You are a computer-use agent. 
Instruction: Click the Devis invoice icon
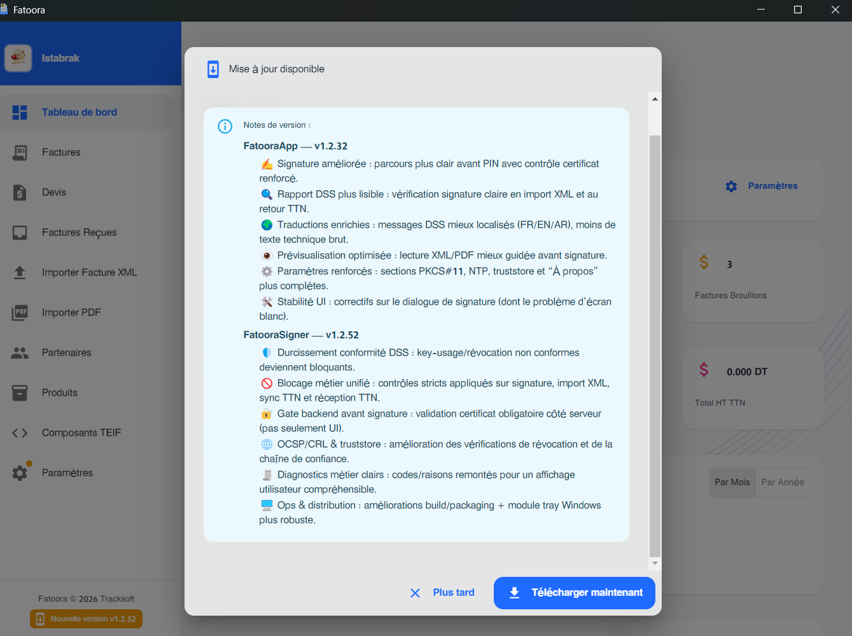click(x=20, y=193)
